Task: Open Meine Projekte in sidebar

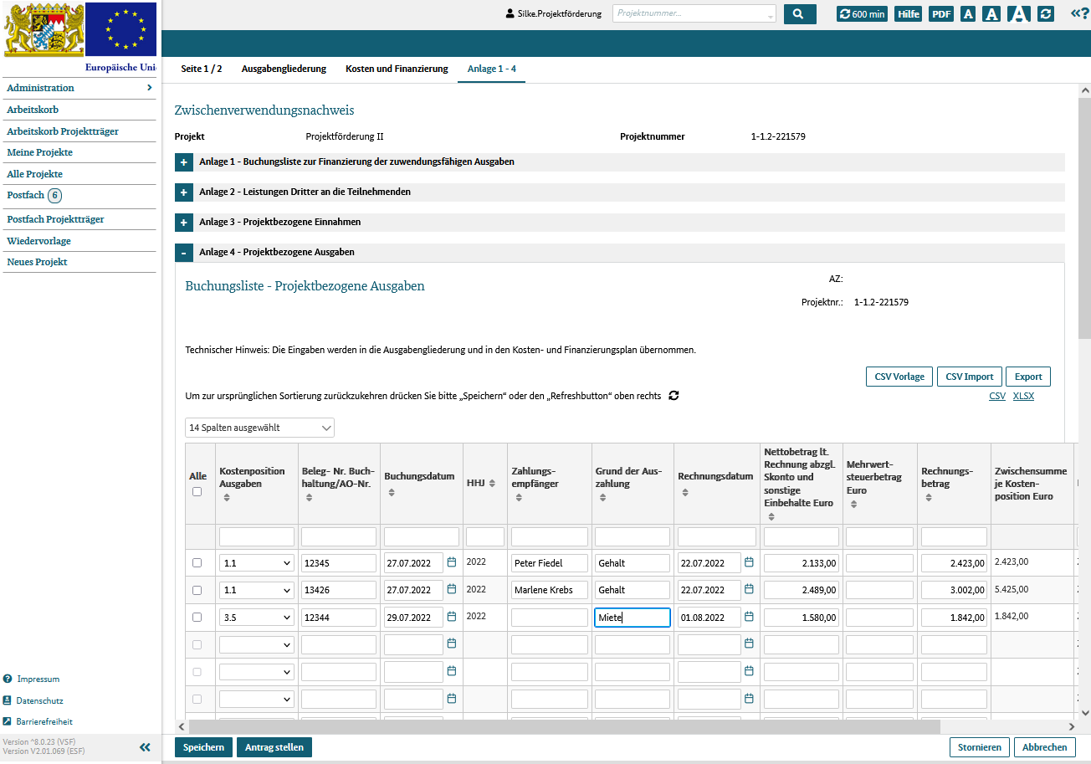Action: coord(39,152)
